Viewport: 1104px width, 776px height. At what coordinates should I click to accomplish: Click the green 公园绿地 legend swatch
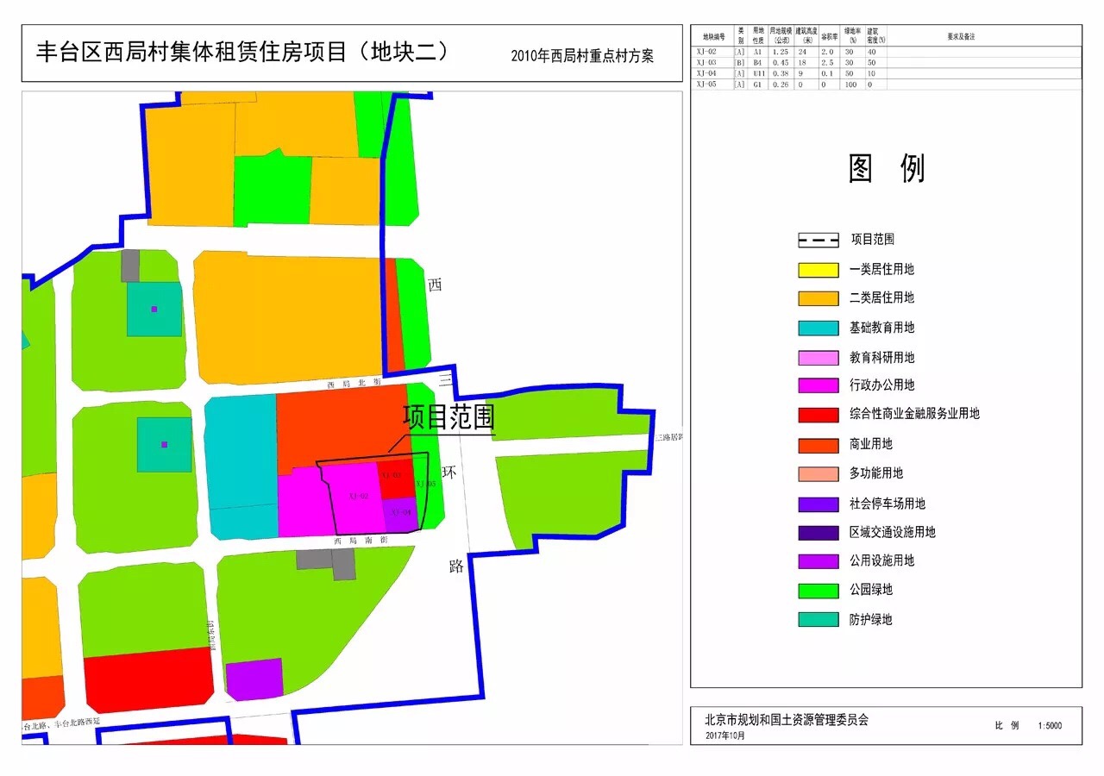click(818, 591)
